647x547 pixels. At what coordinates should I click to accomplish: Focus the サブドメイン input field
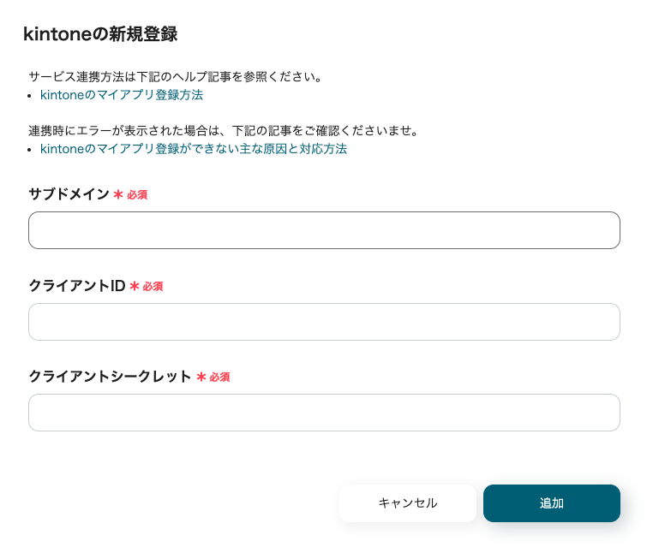pyautogui.click(x=324, y=230)
